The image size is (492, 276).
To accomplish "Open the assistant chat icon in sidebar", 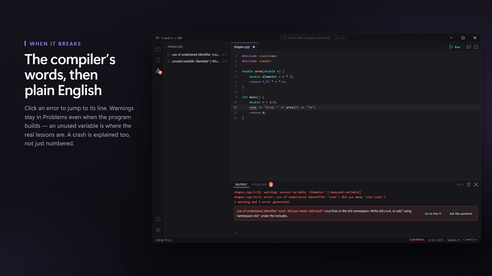I will [x=158, y=220].
